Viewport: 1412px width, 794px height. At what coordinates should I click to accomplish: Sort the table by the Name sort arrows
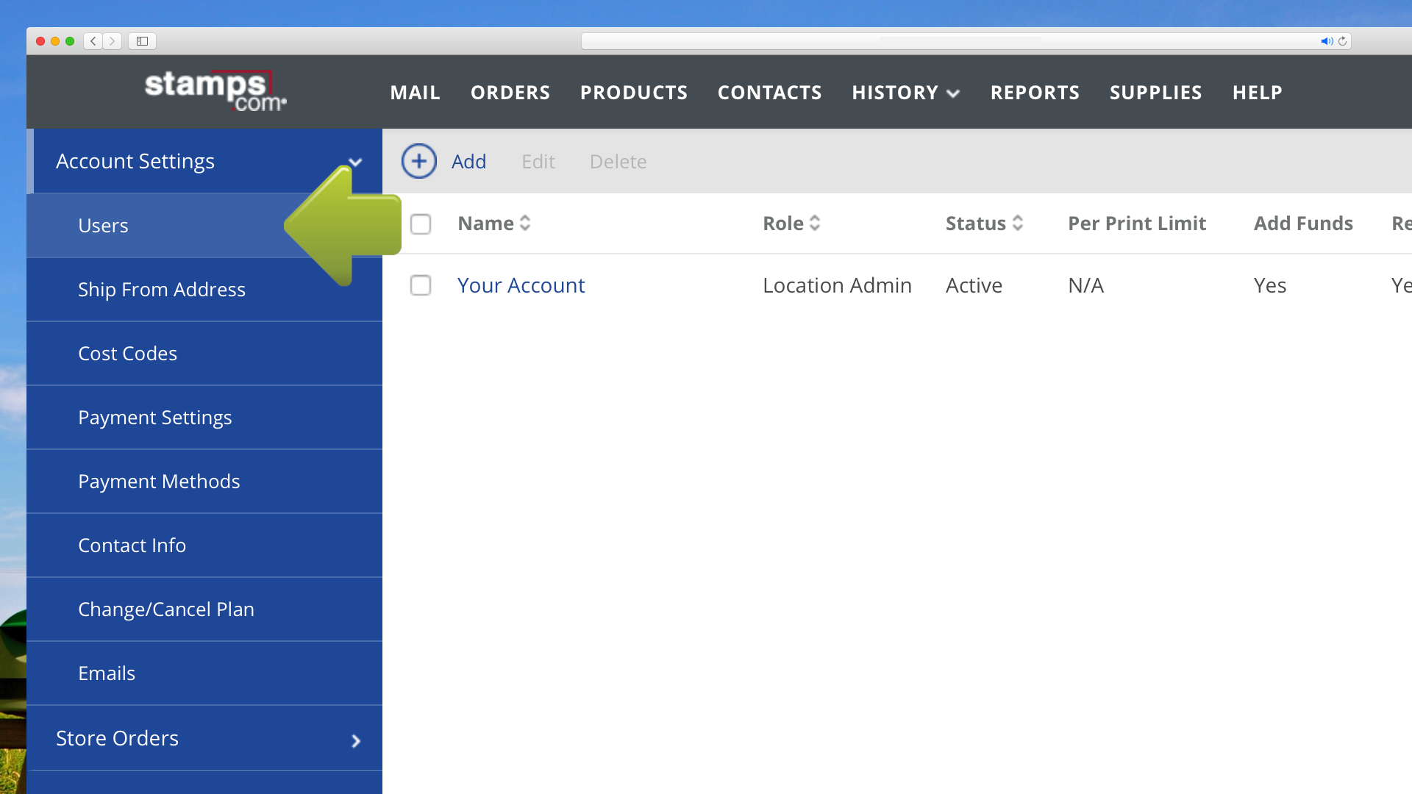coord(525,223)
